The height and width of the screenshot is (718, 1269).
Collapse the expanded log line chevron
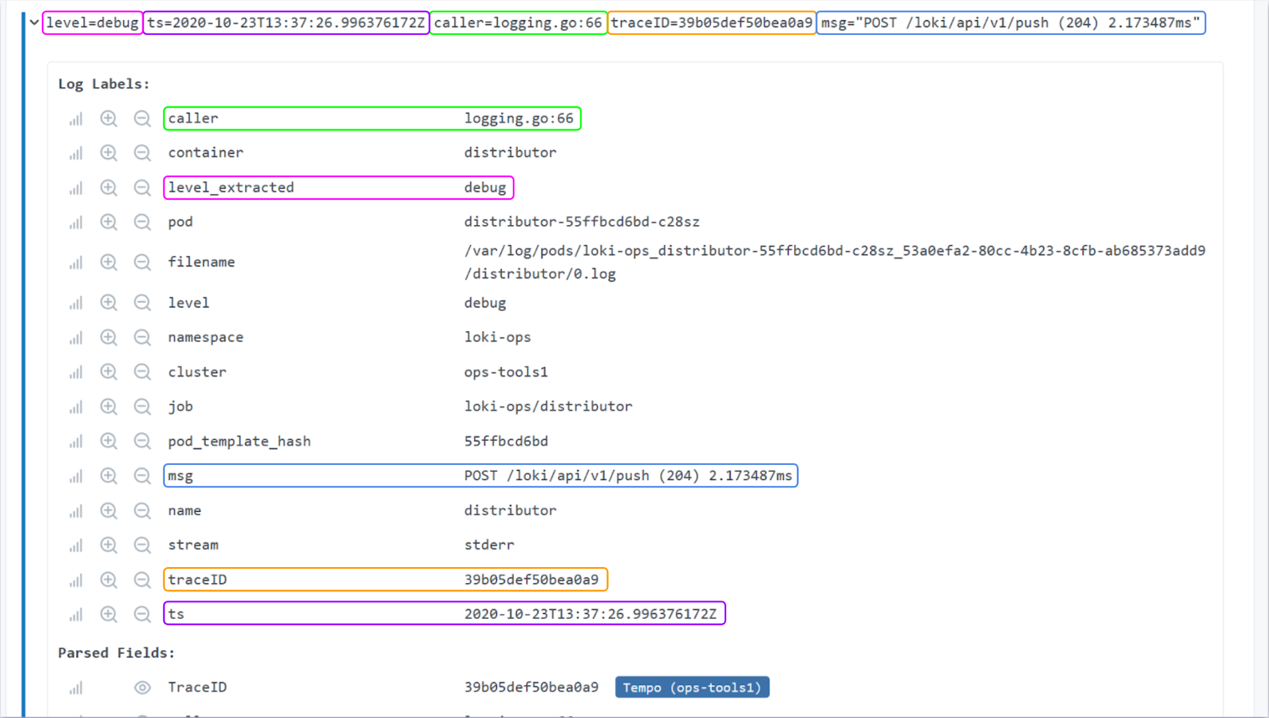click(34, 23)
